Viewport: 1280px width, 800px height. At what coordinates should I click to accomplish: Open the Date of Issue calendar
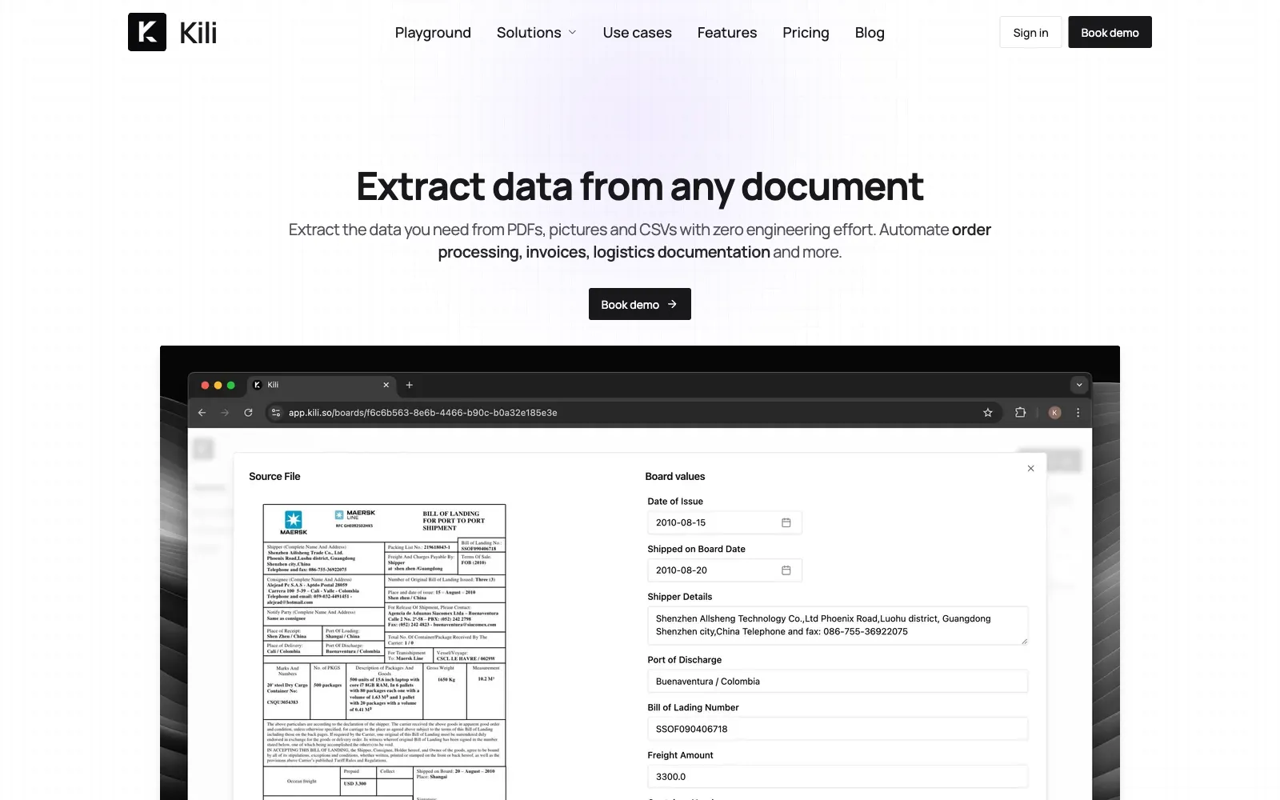(x=786, y=522)
